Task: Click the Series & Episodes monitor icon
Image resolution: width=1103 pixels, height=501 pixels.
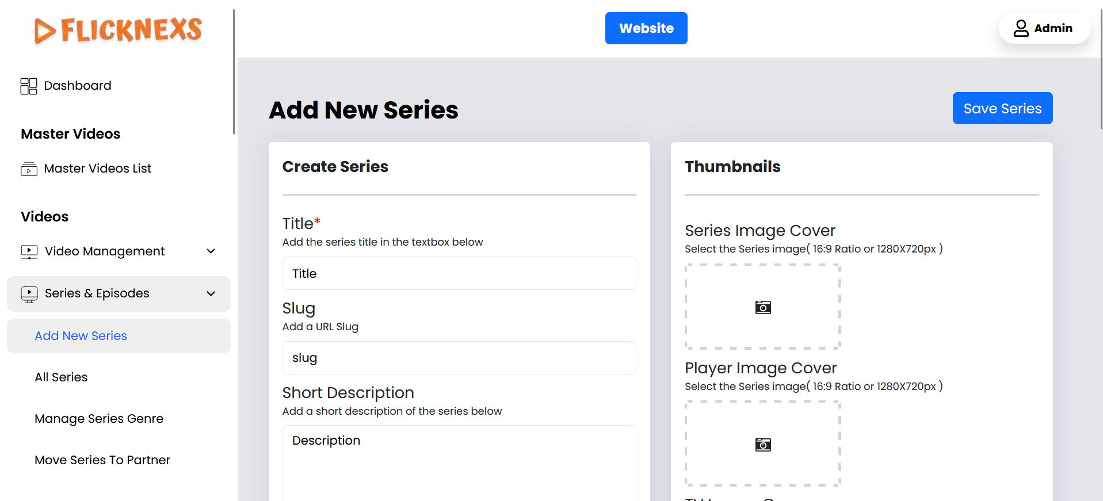Action: tap(29, 294)
